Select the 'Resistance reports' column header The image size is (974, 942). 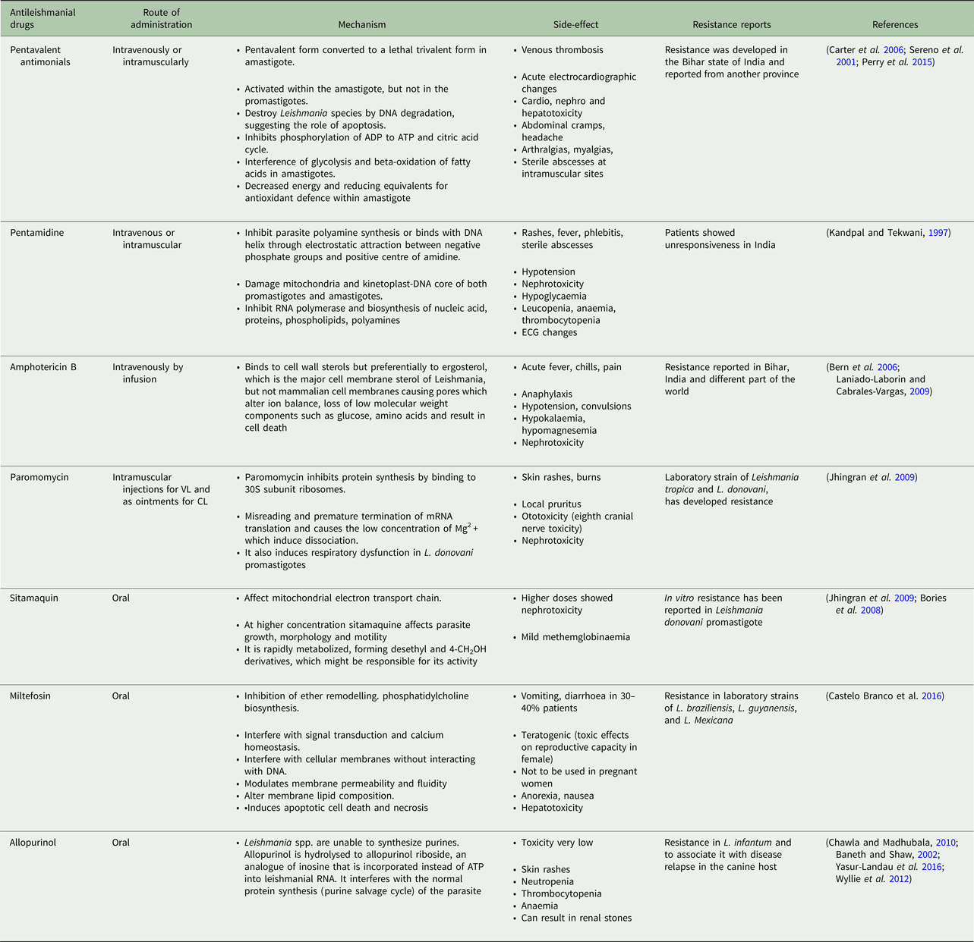[x=732, y=25]
